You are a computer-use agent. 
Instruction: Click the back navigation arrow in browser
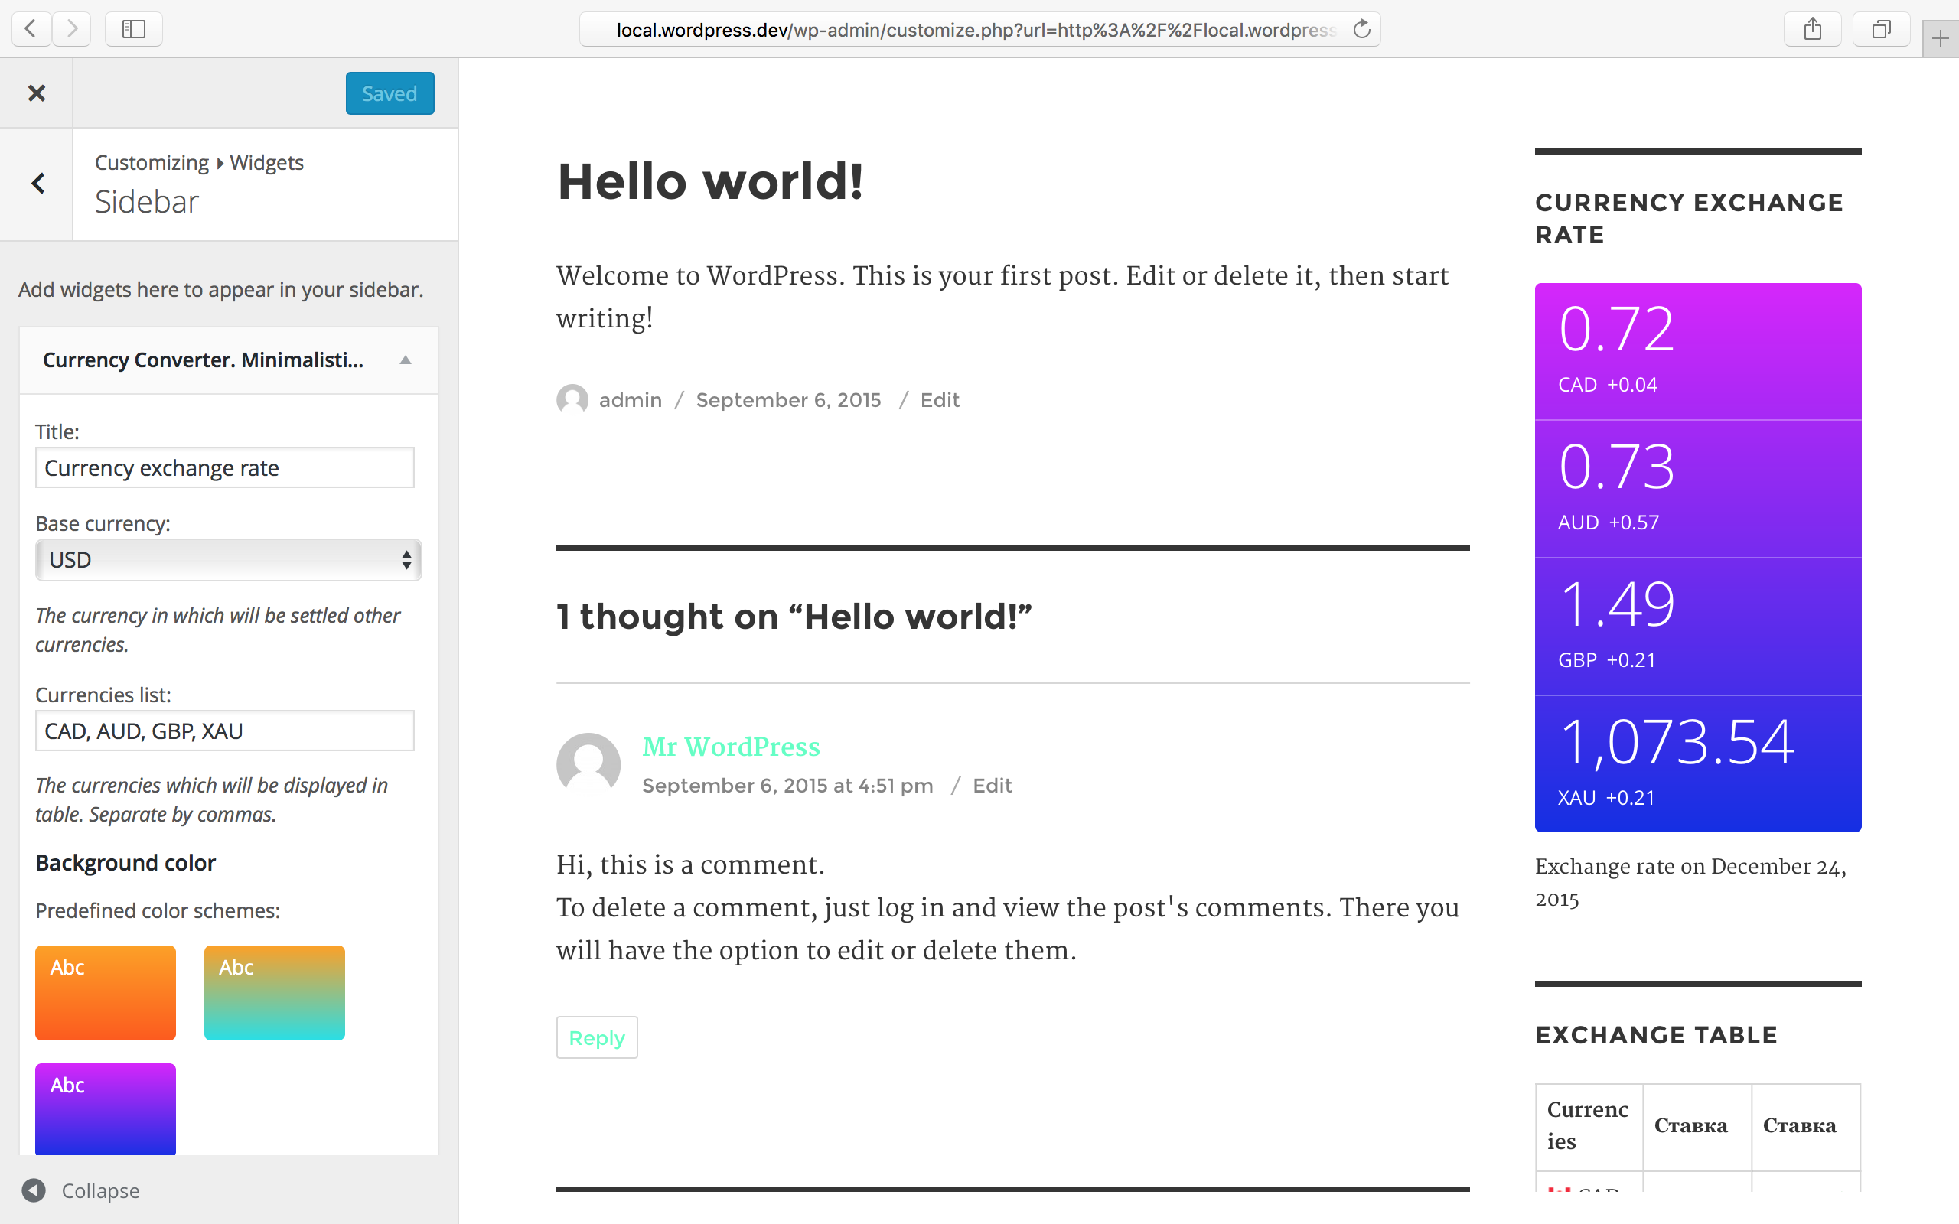31,28
